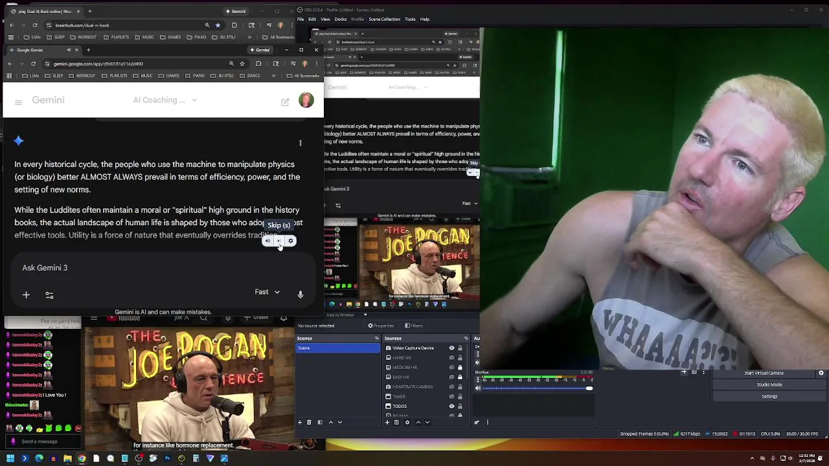Add a new OBS scene
Viewport: 829px width, 466px height.
[x=299, y=422]
